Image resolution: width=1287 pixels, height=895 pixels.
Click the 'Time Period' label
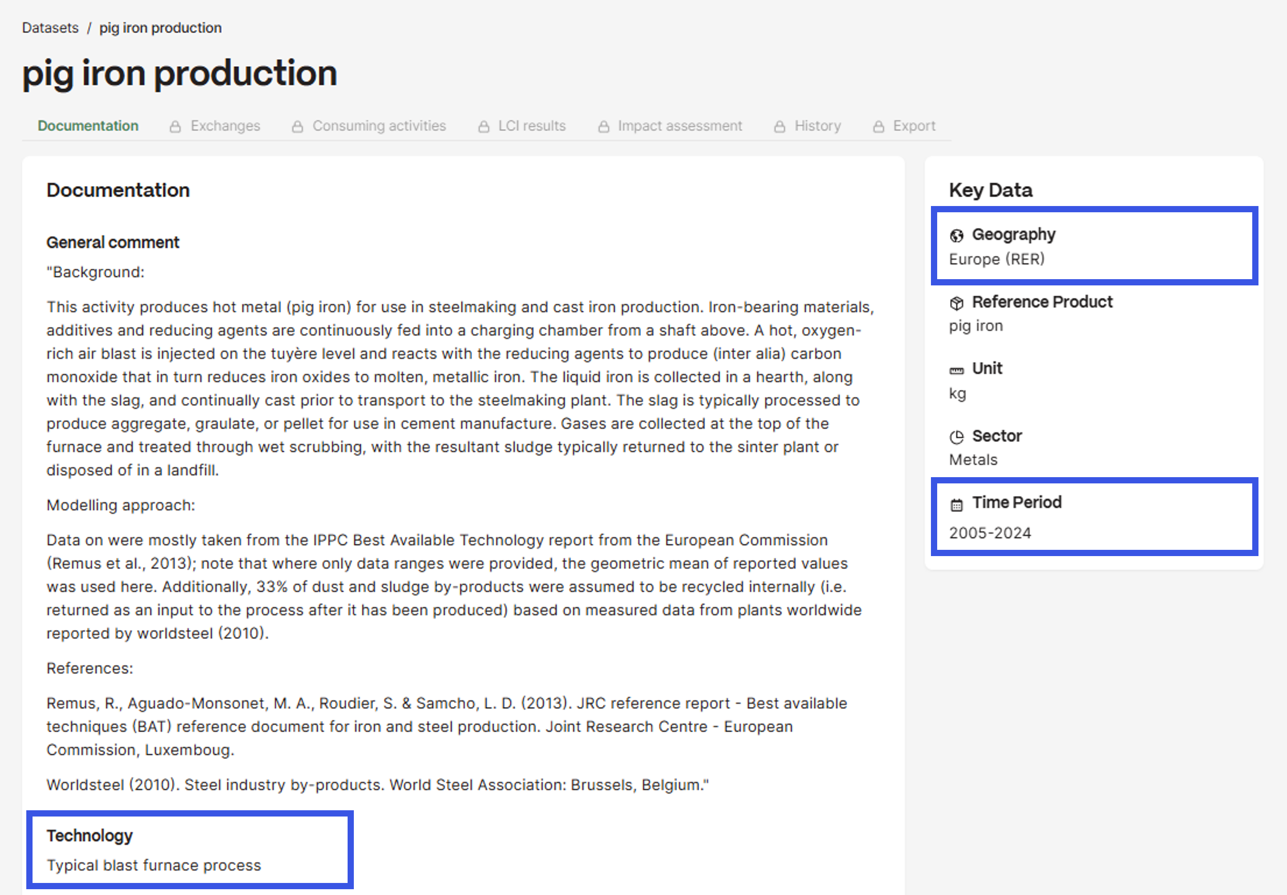click(1017, 503)
